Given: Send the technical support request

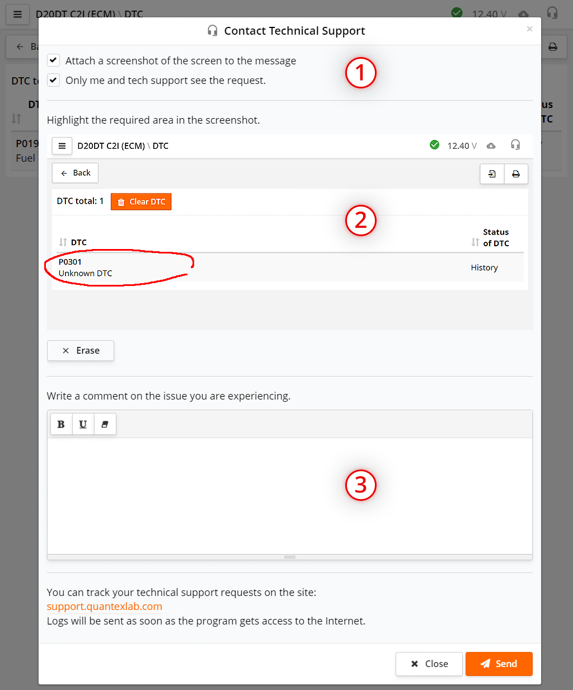Looking at the screenshot, I should [499, 664].
